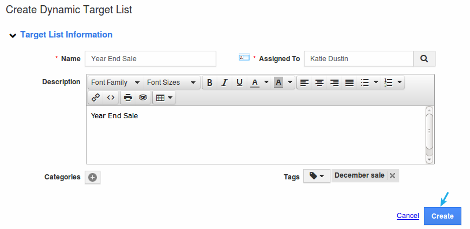Click the Cancel link

408,216
